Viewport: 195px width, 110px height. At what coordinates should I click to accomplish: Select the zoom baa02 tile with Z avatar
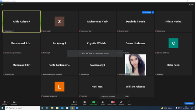pyautogui.click(x=59, y=21)
